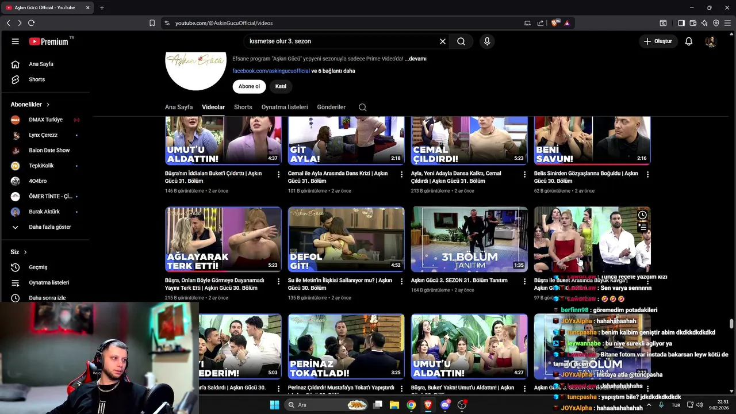Click the browser address bar URL
736x414 pixels.
point(224,23)
